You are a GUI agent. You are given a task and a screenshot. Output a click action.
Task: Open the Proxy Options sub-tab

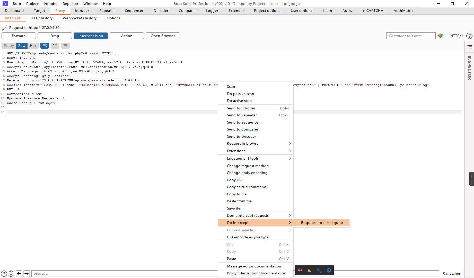[x=113, y=18]
